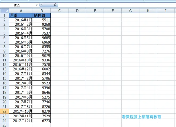This screenshot has height=127, width=176.
Task: Select cell with 2017年6月
Action: pos(21,97)
